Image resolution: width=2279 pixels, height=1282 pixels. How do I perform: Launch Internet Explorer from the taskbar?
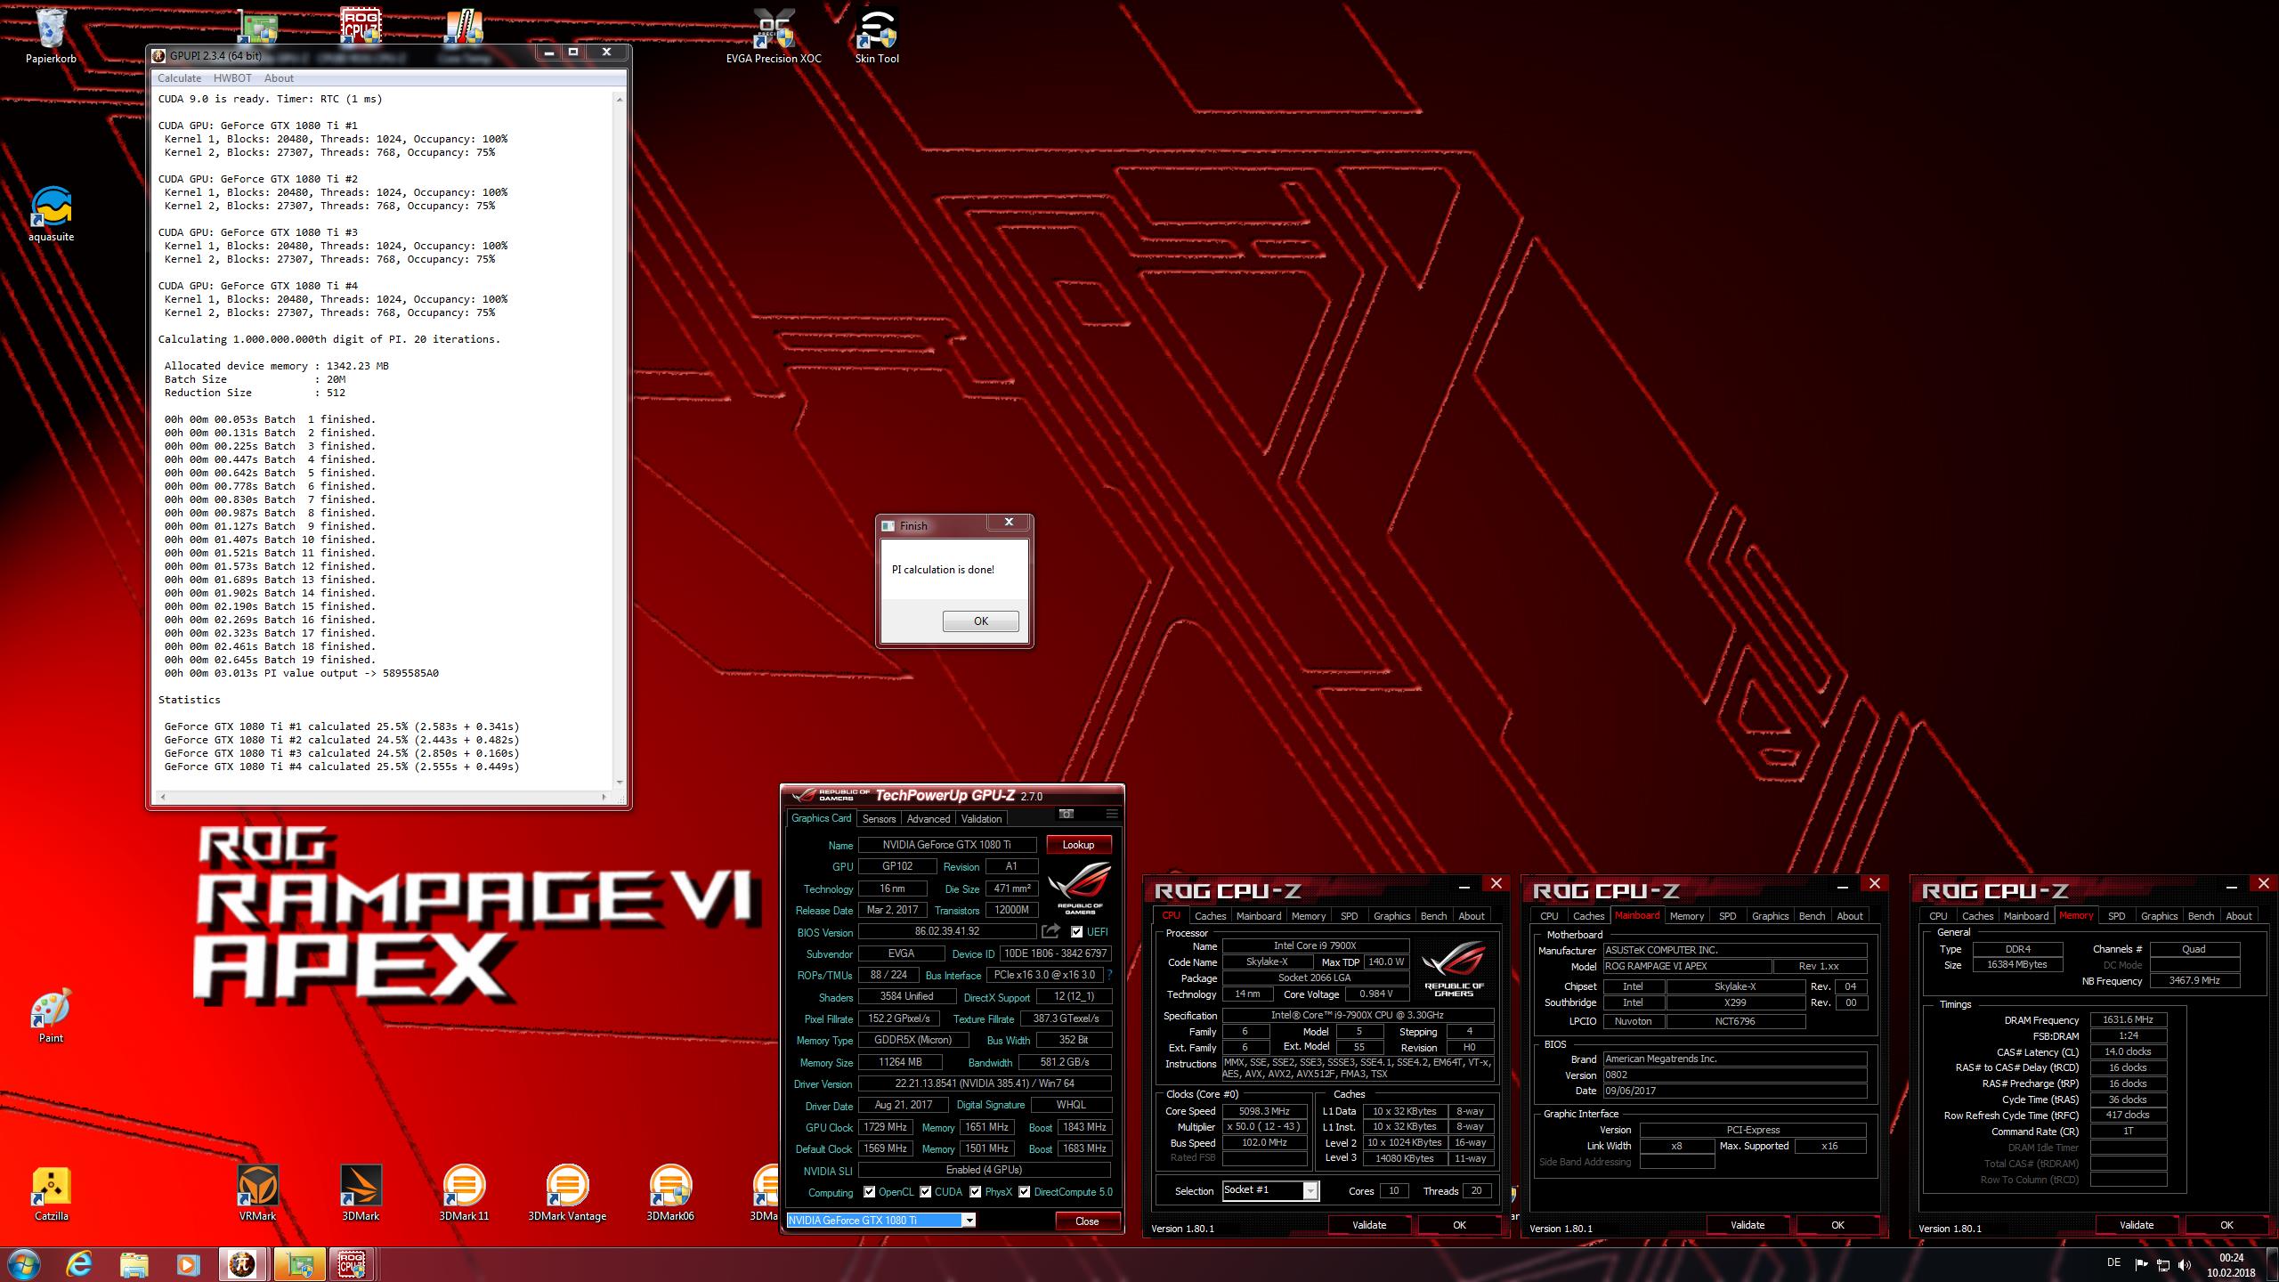[x=79, y=1264]
